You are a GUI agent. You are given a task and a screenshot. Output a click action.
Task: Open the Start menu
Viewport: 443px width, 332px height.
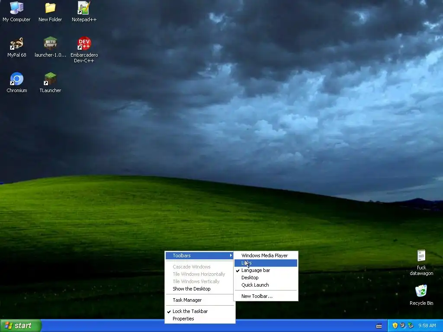coord(21,326)
